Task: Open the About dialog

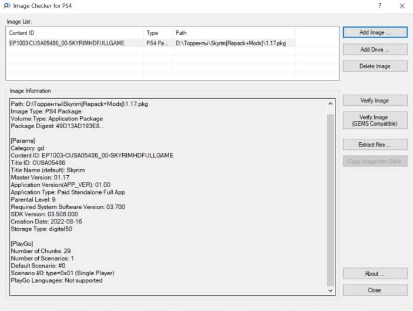Action: [x=375, y=273]
